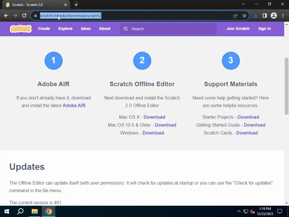Reload the Scratch download page
The image size is (289, 217).
click(x=24, y=16)
